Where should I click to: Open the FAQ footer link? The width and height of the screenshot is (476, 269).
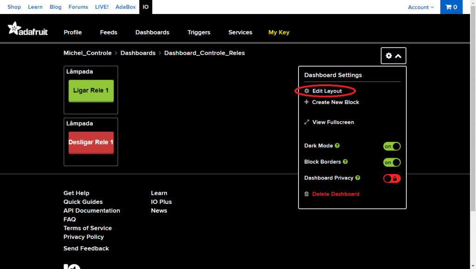pos(70,220)
